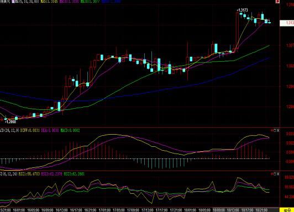Click the +1.2868 low price marker
Viewport: 294px width, 212px height.
(11, 122)
